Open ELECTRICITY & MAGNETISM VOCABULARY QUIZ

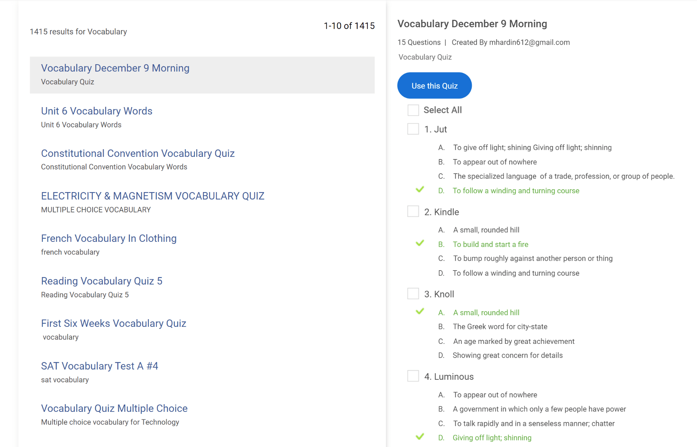[152, 196]
